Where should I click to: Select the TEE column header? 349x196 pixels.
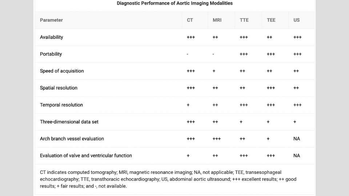[271, 20]
